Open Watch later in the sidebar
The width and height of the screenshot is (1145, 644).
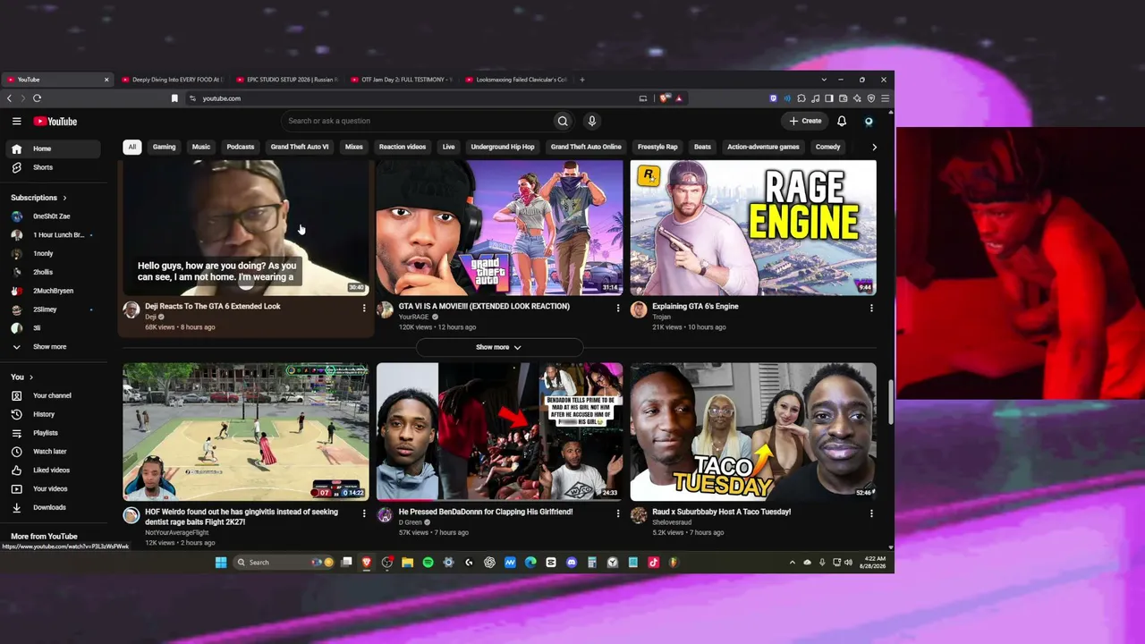[x=55, y=452]
